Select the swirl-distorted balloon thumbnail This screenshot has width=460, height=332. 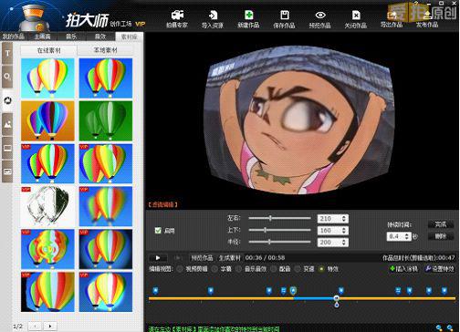pyautogui.click(x=47, y=249)
